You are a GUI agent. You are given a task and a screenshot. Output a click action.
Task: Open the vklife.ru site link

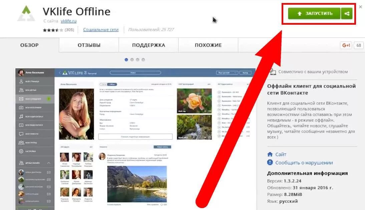[68, 21]
